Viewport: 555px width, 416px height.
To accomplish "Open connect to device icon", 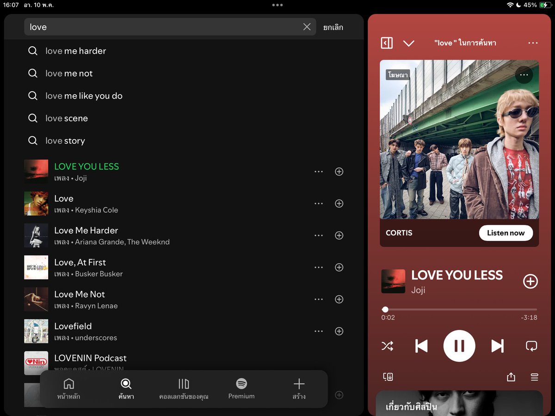I will click(388, 377).
